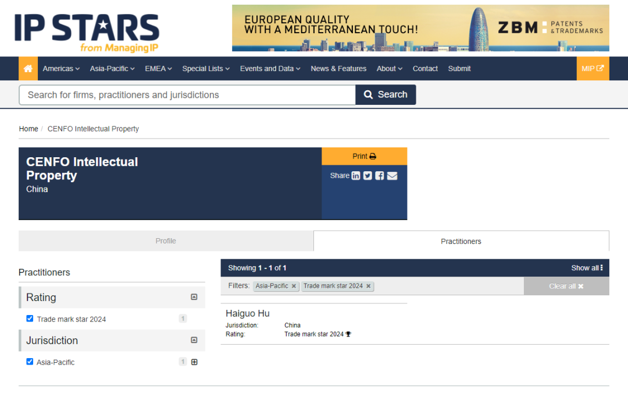Expand Asia-Pacific jurisdiction plus icon
The width and height of the screenshot is (628, 396).
[194, 362]
